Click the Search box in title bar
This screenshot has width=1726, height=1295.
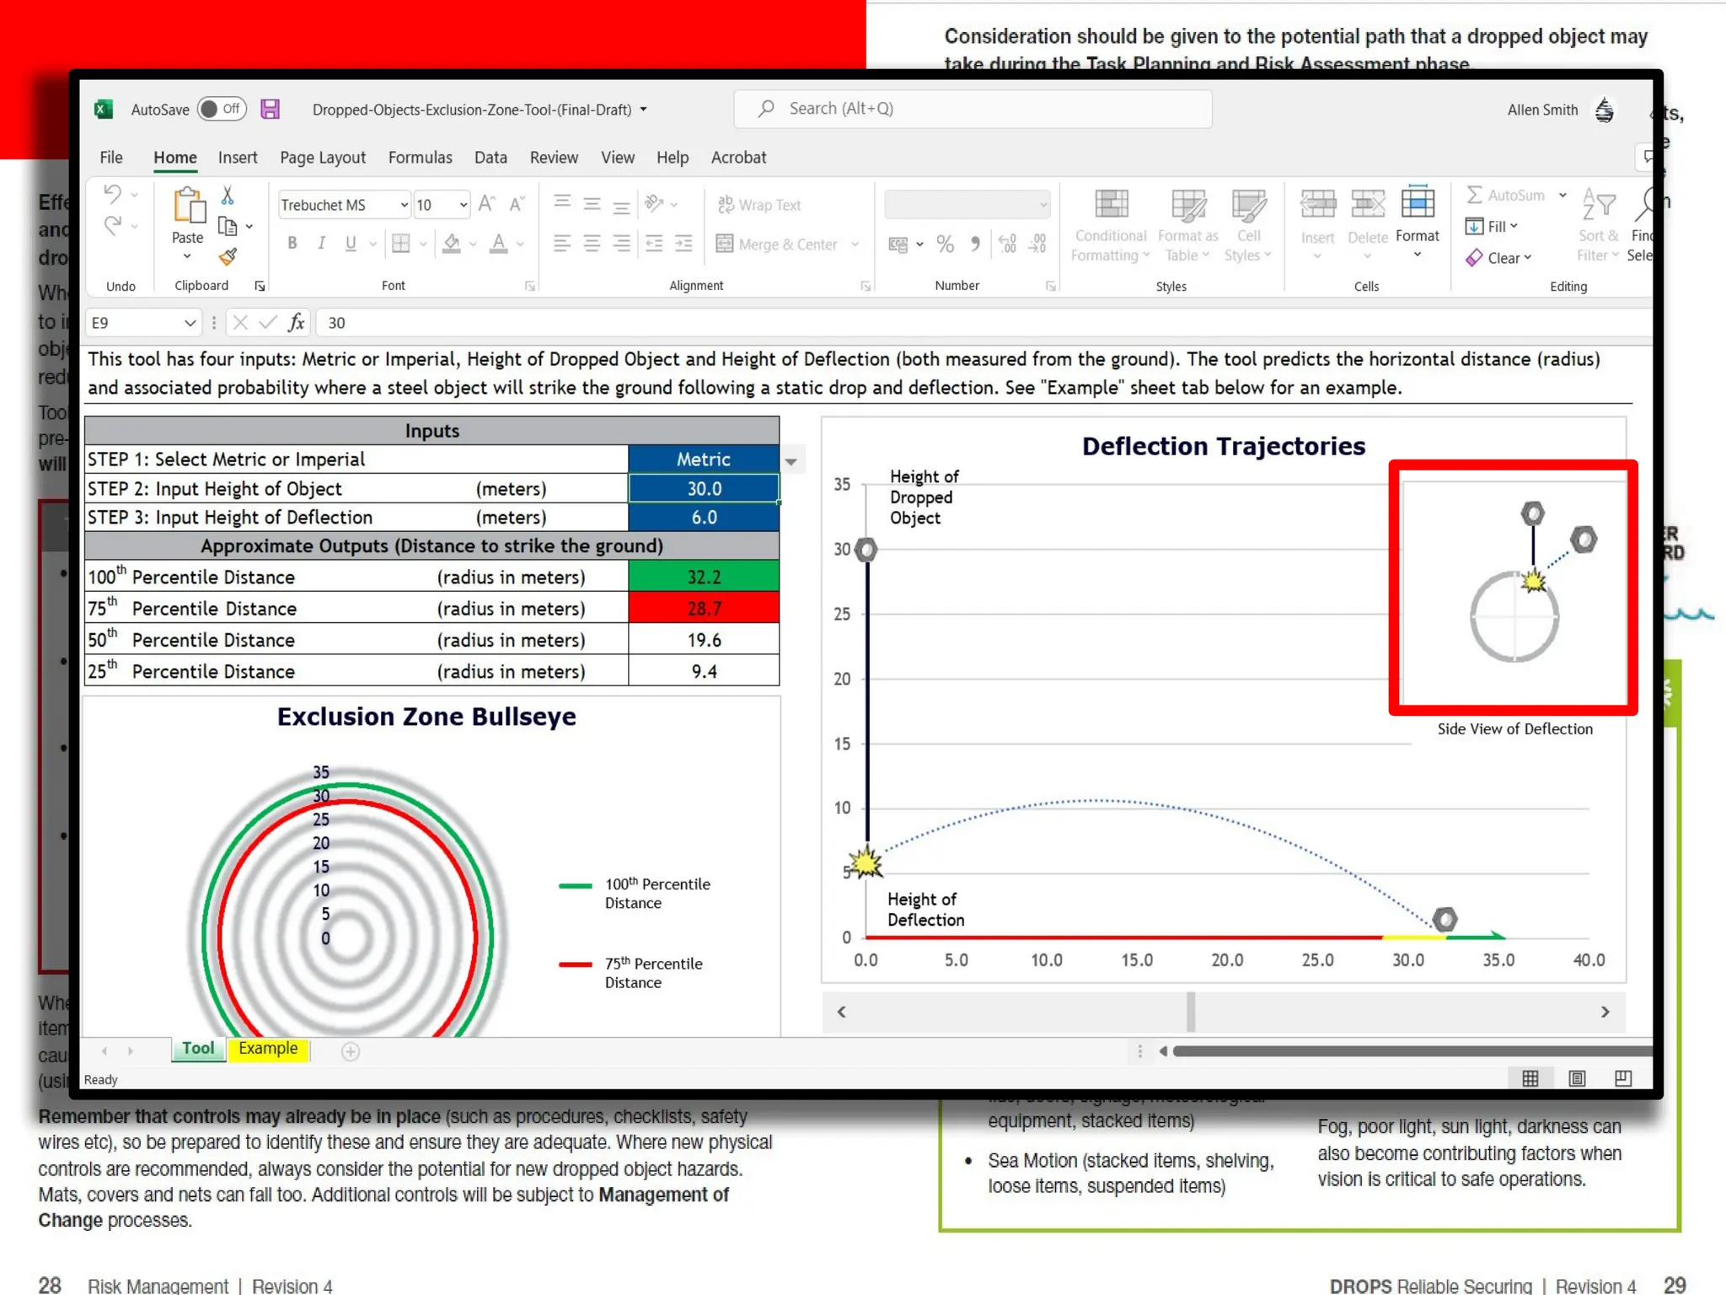click(973, 109)
